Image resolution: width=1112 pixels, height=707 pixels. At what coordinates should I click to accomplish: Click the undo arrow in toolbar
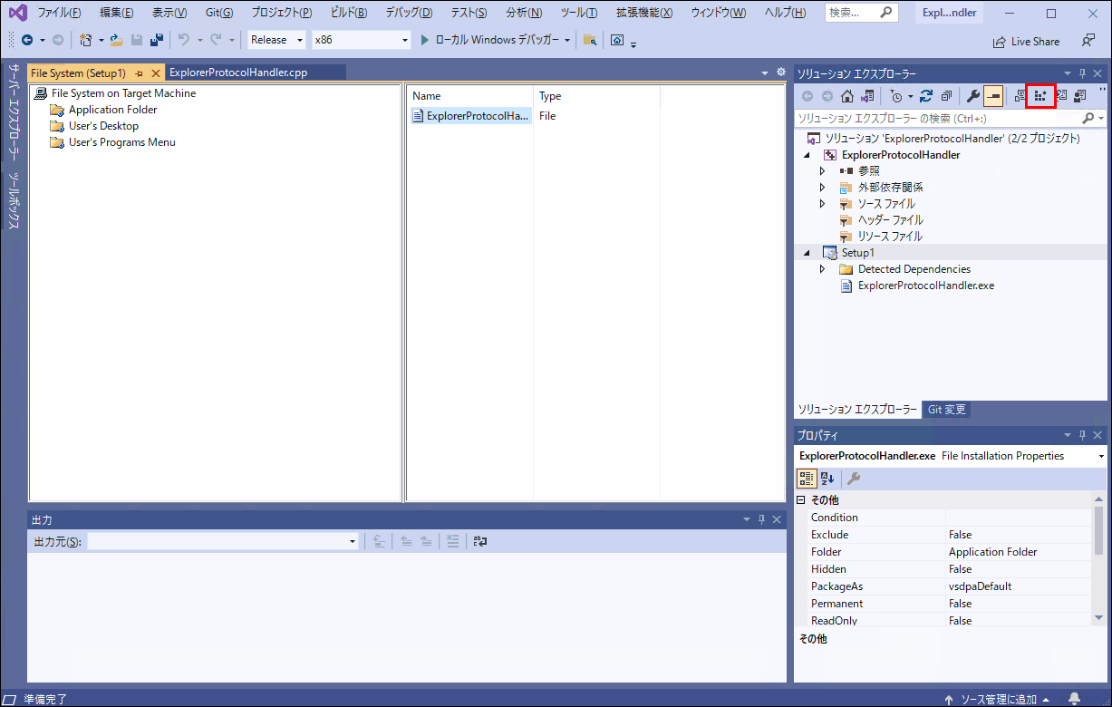point(184,40)
